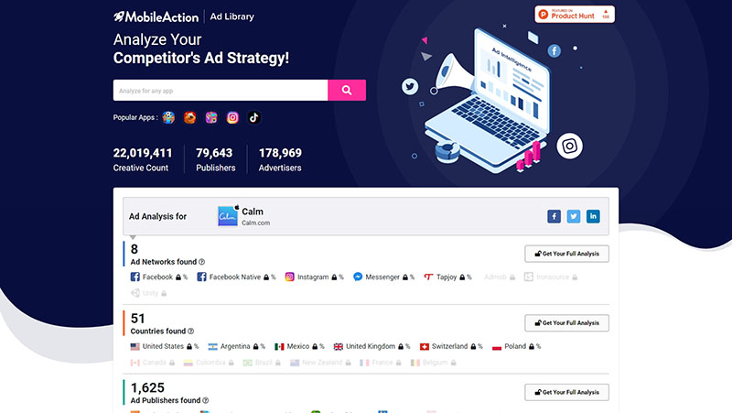Viewport: 732px width, 413px height.
Task: Open the first popular app icon
Action: click(x=168, y=117)
